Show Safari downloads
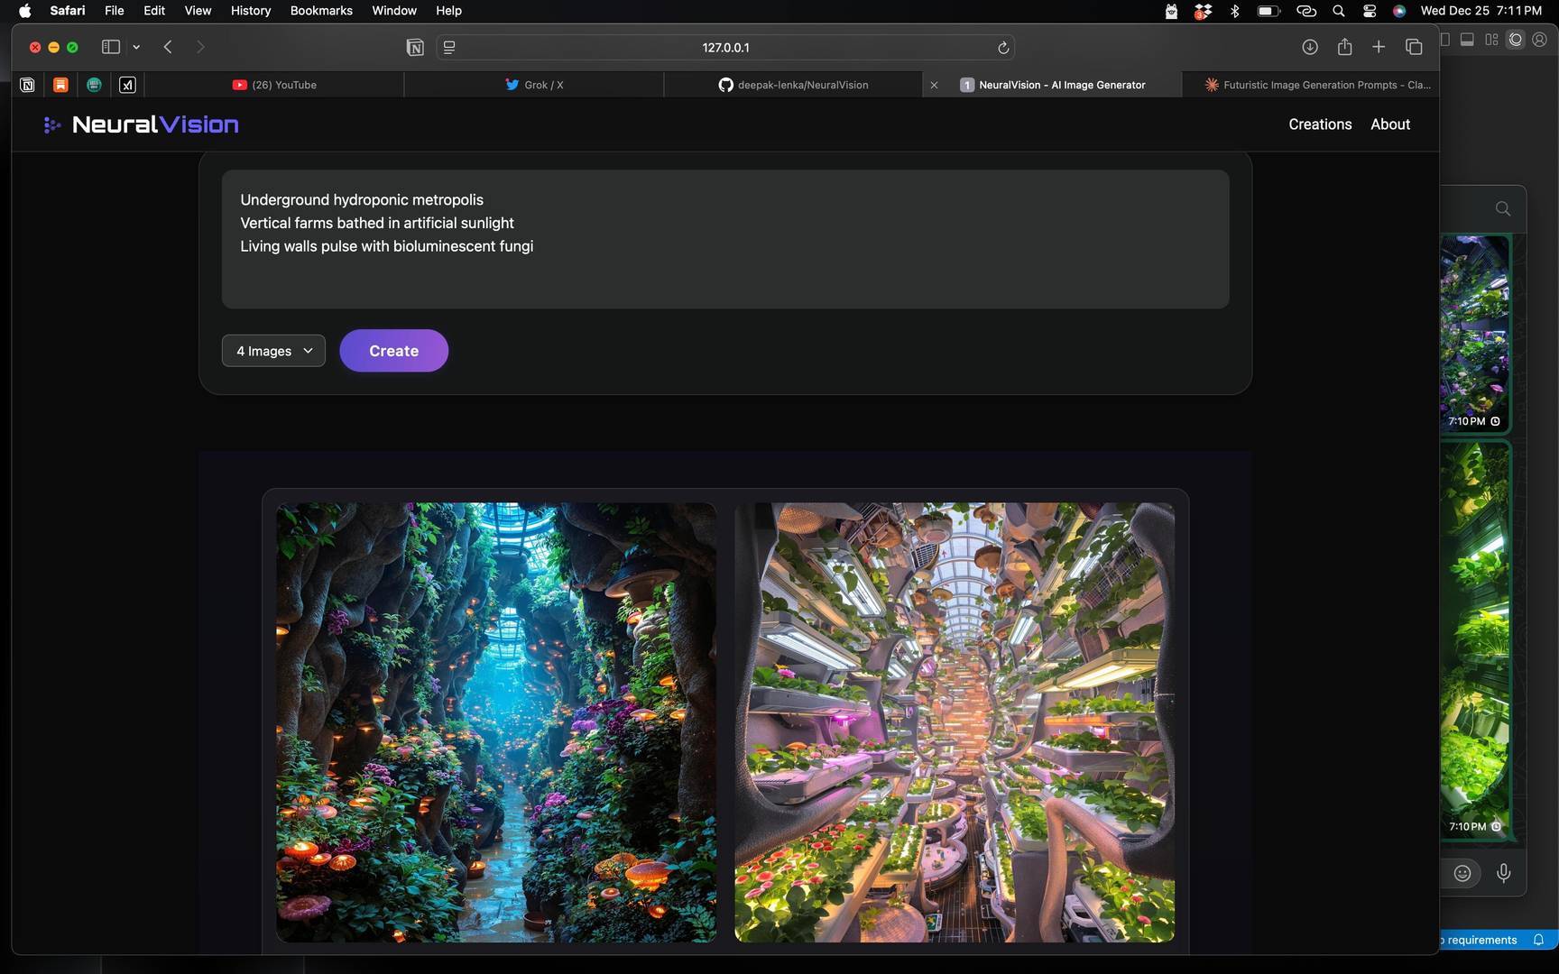 1310,47
